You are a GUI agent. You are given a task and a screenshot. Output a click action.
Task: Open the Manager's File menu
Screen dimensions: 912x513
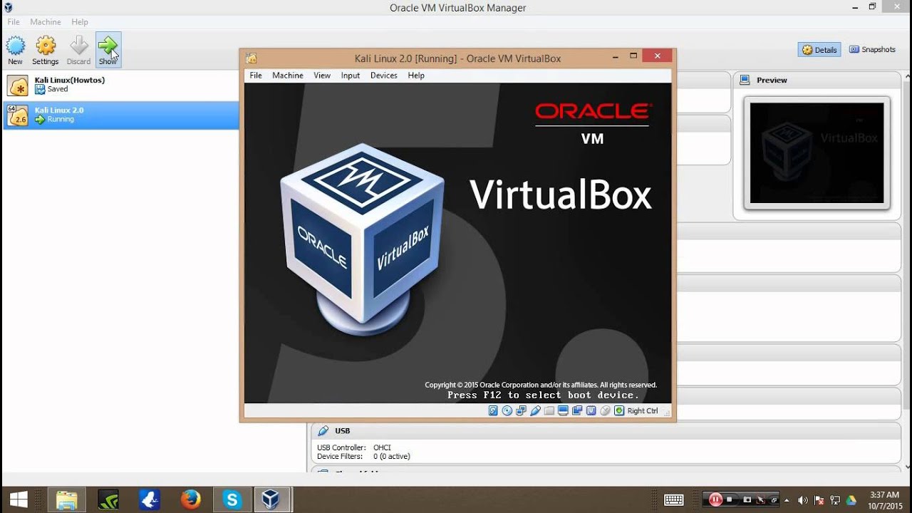pos(14,22)
